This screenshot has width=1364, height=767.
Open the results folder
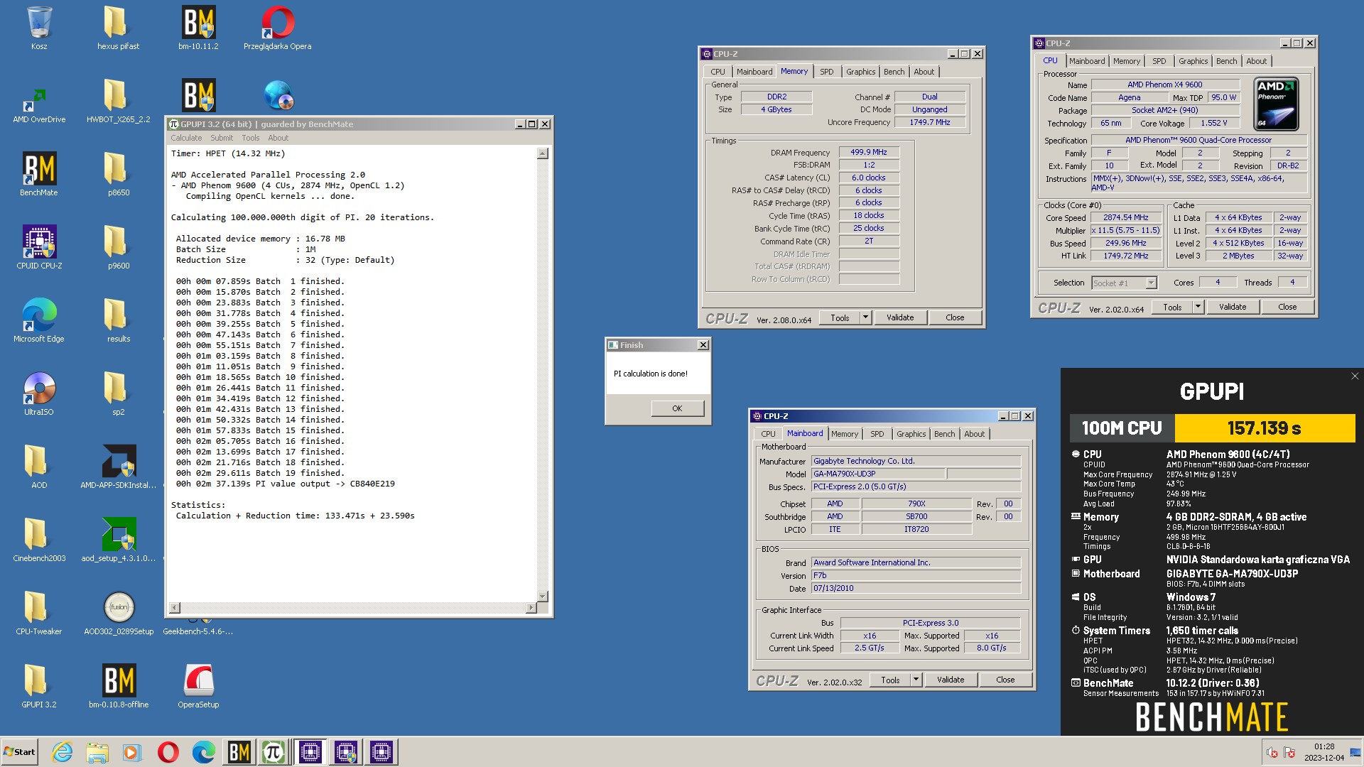click(x=118, y=321)
